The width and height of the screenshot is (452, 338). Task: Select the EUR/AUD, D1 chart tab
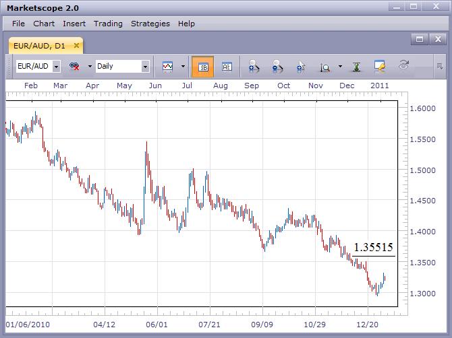tap(40, 46)
